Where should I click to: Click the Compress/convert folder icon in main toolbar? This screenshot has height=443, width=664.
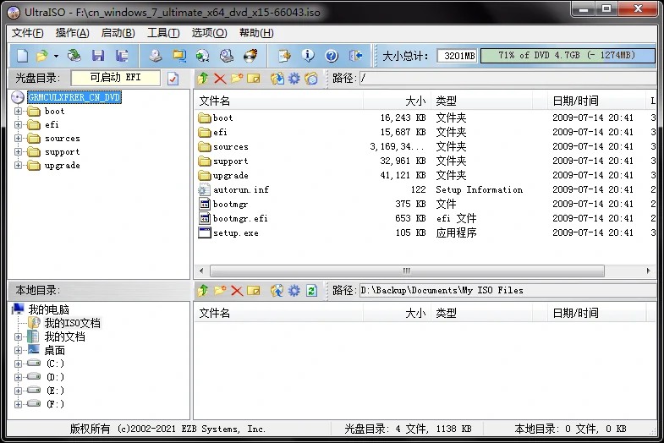(x=179, y=56)
